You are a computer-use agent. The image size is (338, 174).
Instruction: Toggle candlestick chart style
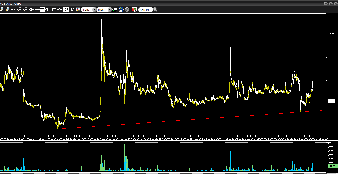pyautogui.click(x=66, y=9)
